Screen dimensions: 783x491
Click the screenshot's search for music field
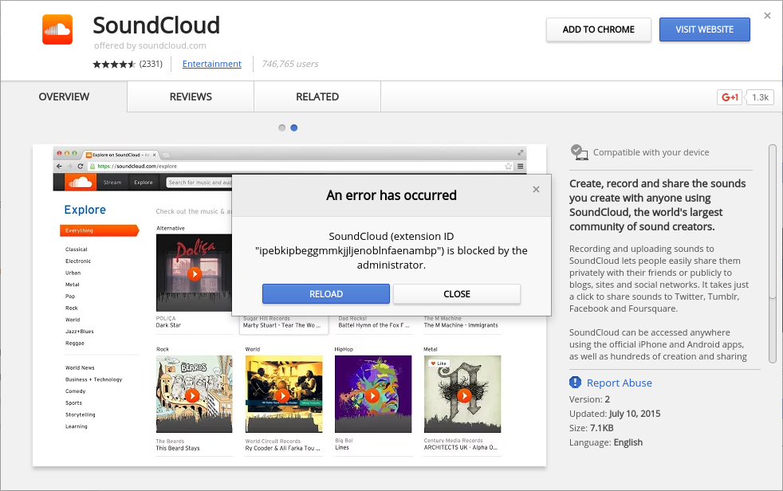pyautogui.click(x=199, y=183)
